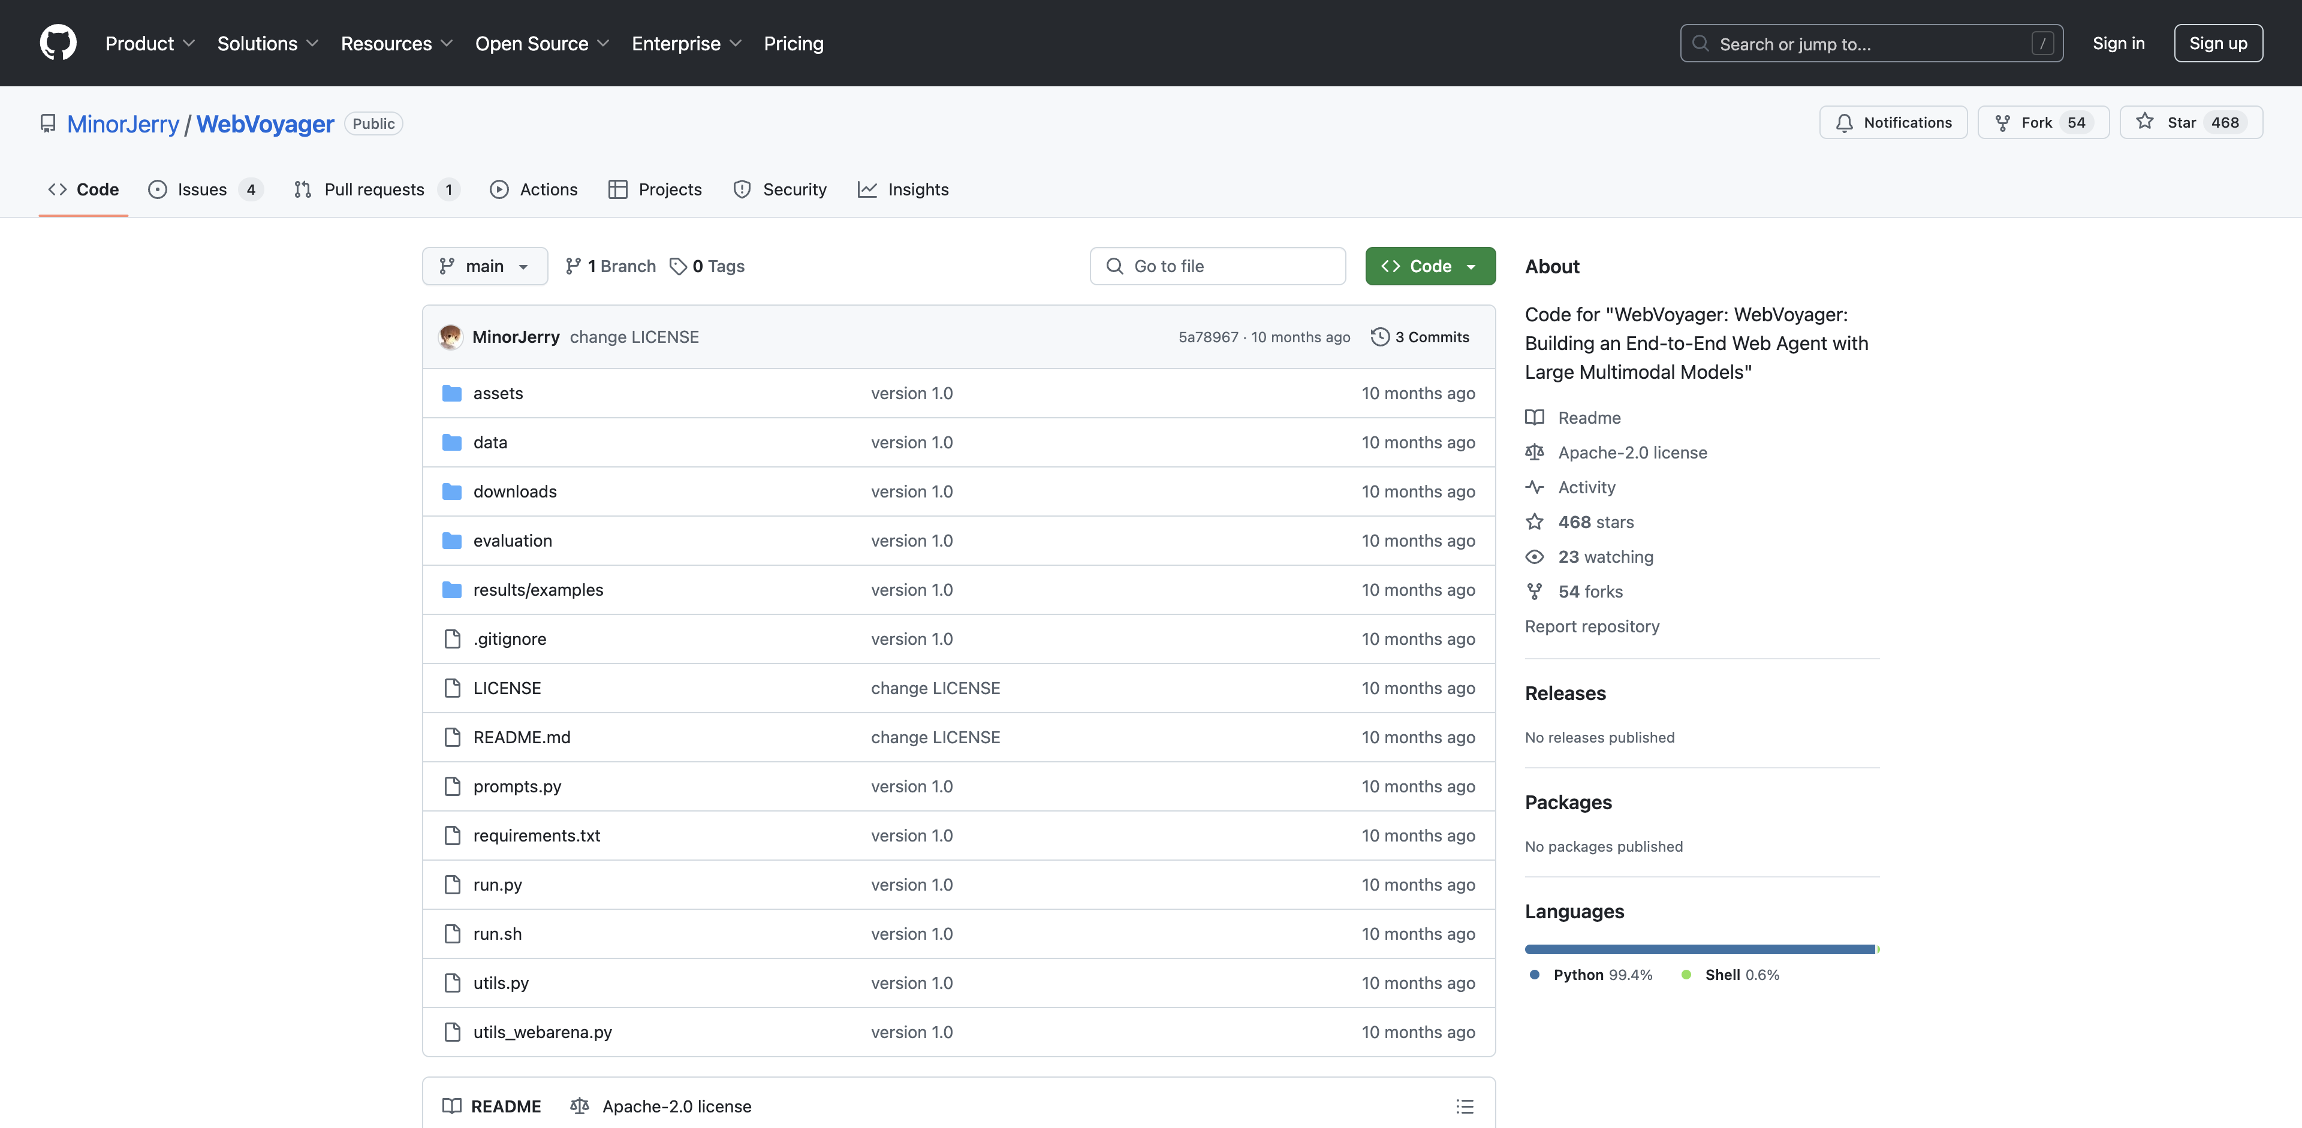Screen dimensions: 2302x1128
Task: Click the pulse icon beside Activity
Action: [x=1535, y=487]
